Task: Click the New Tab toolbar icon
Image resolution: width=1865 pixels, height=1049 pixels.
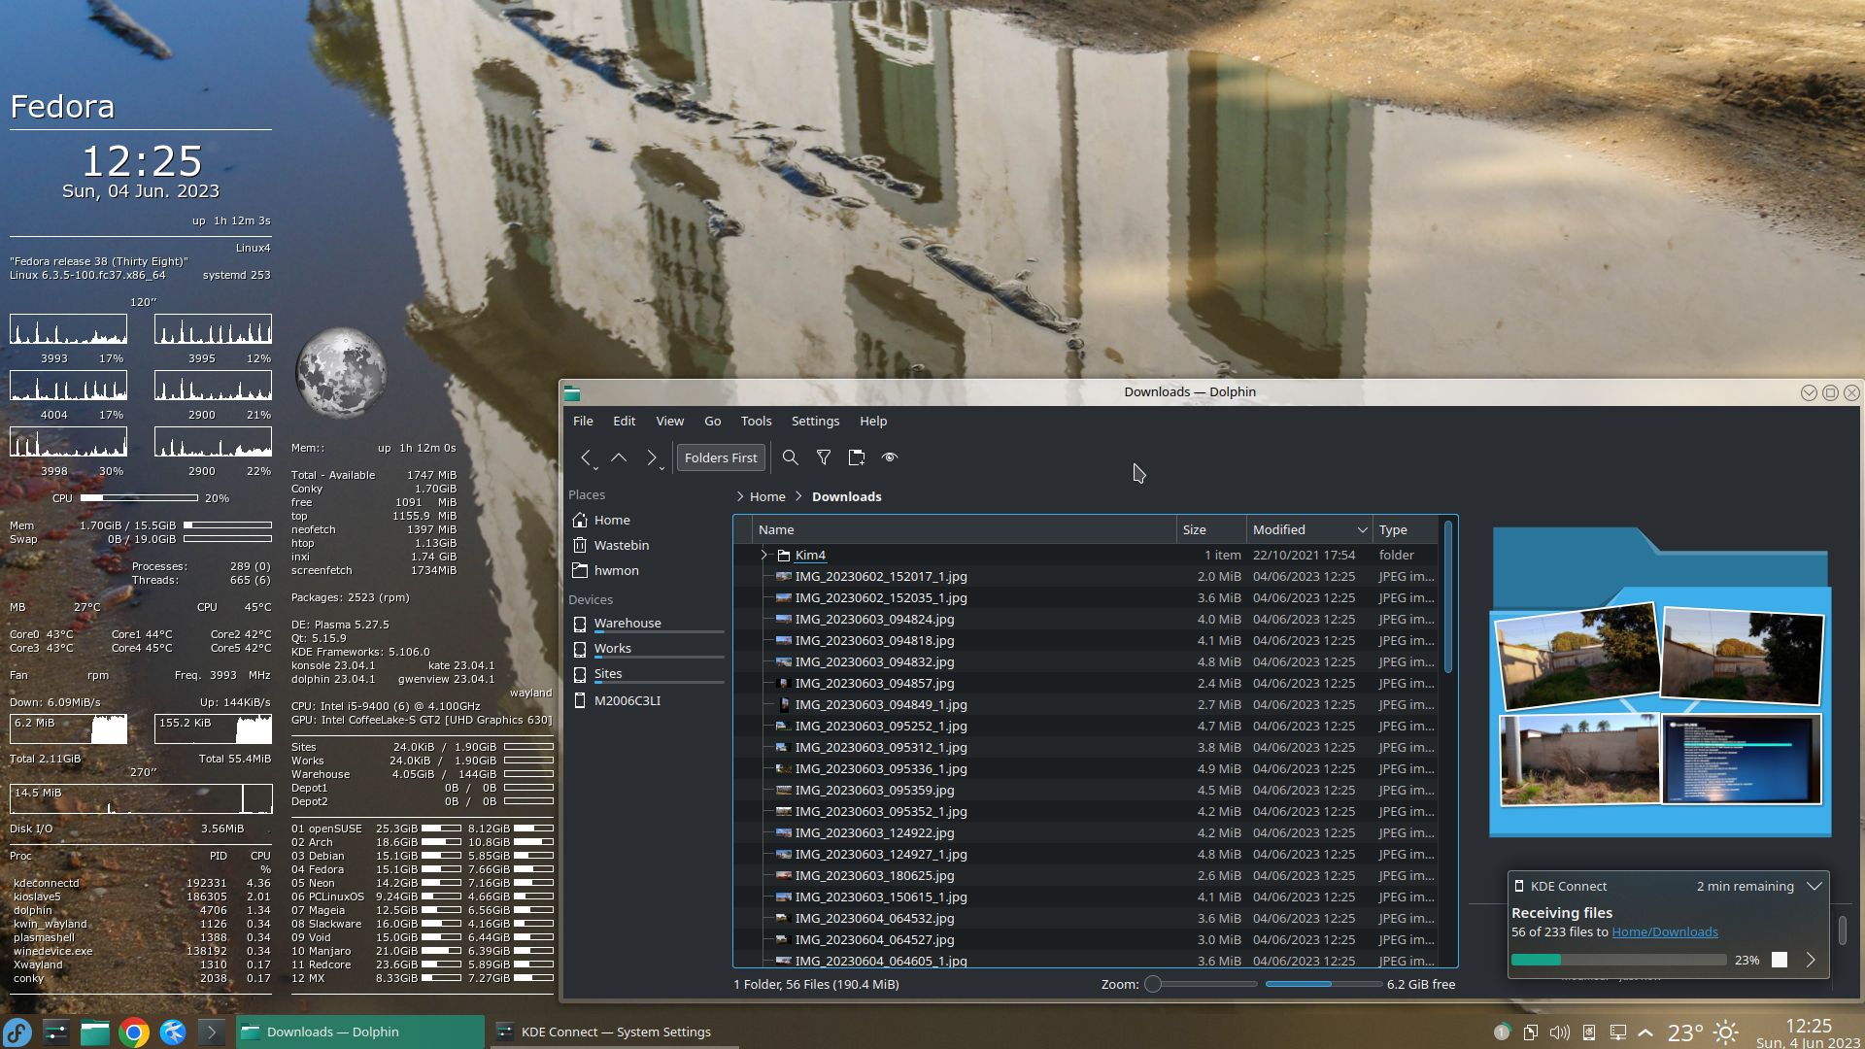Action: click(857, 457)
